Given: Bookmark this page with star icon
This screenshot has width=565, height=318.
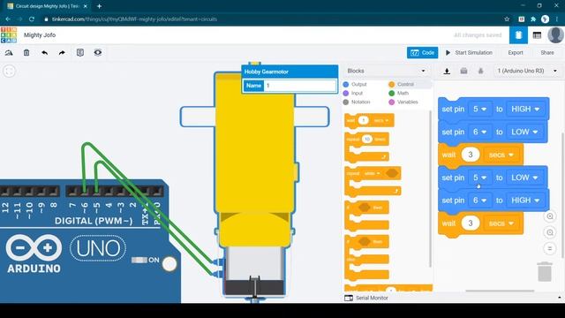Looking at the screenshot, I should pyautogui.click(x=507, y=19).
